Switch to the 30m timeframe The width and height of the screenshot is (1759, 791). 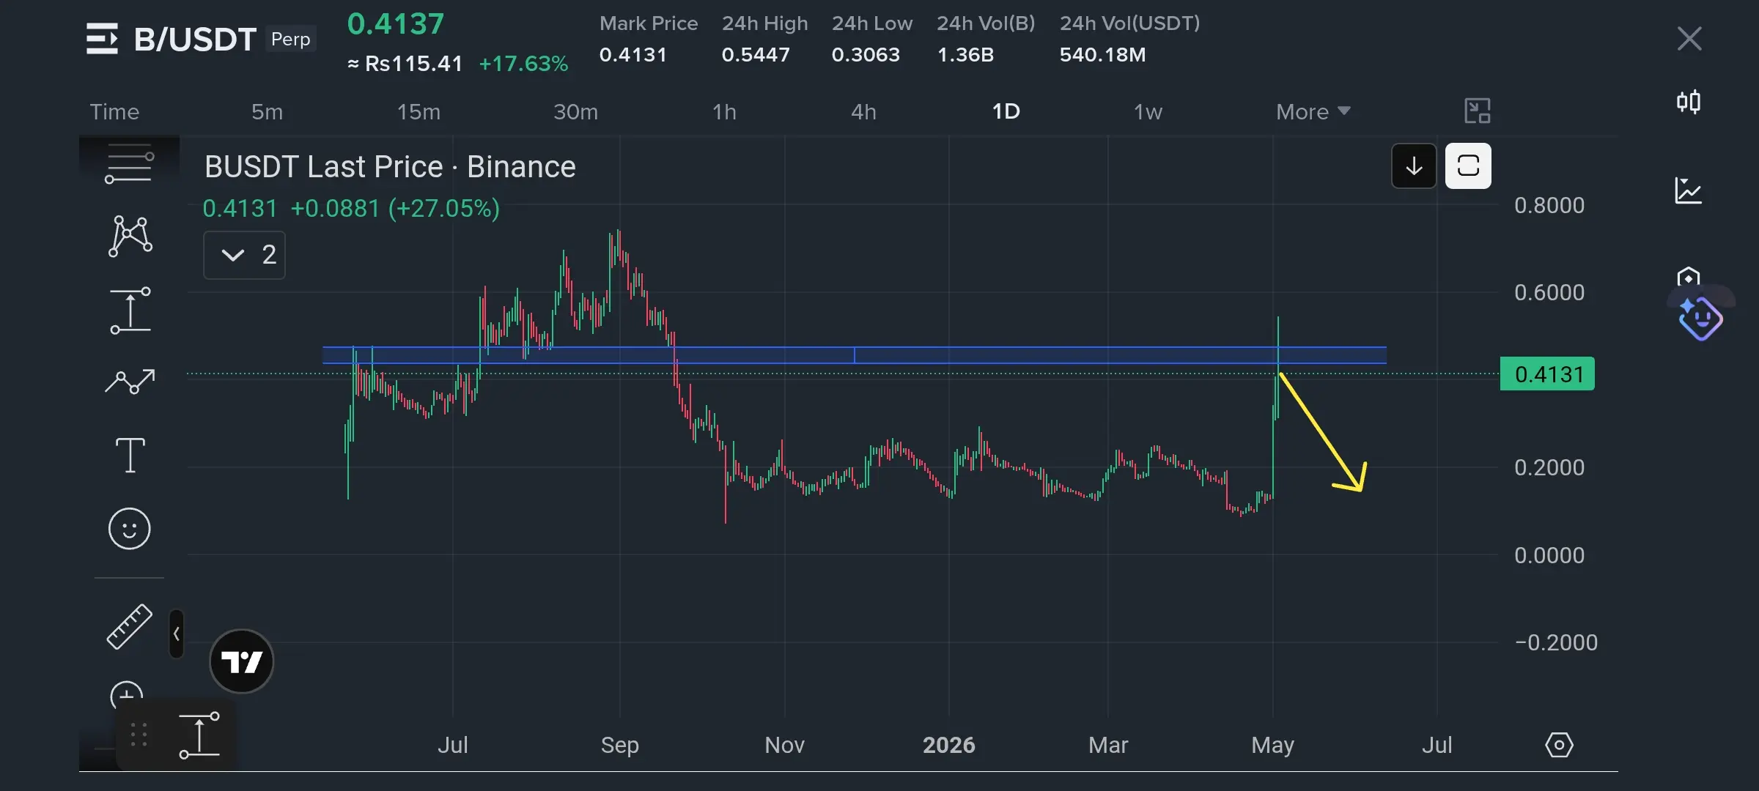click(x=575, y=111)
